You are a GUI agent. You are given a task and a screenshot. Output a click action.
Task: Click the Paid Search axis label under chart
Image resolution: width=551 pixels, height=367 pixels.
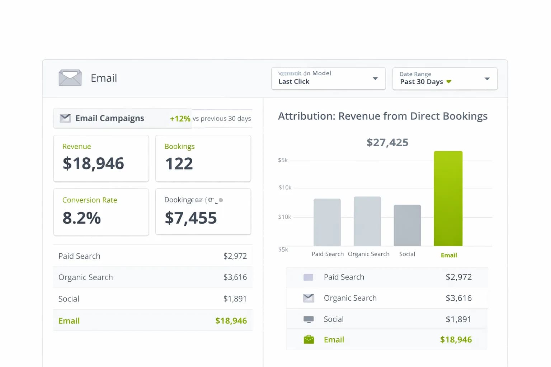328,254
